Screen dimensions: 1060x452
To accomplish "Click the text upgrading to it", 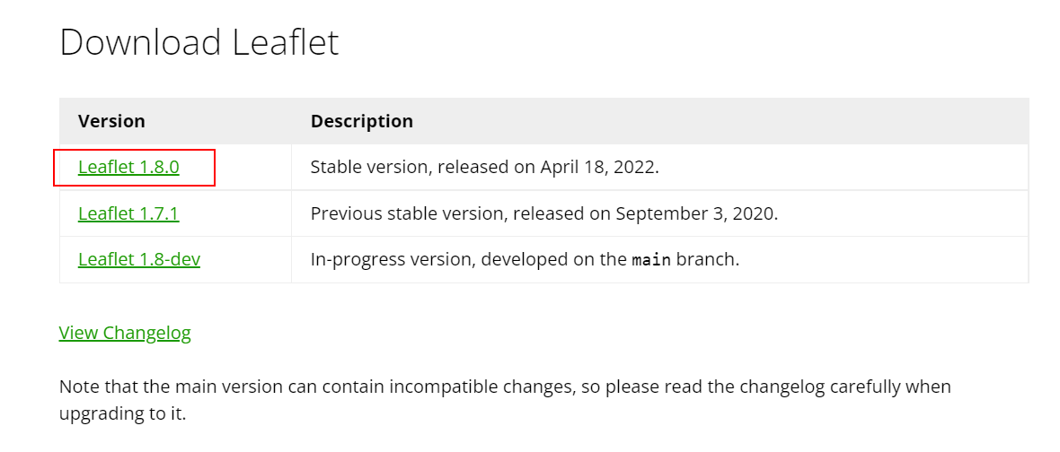I will (122, 414).
